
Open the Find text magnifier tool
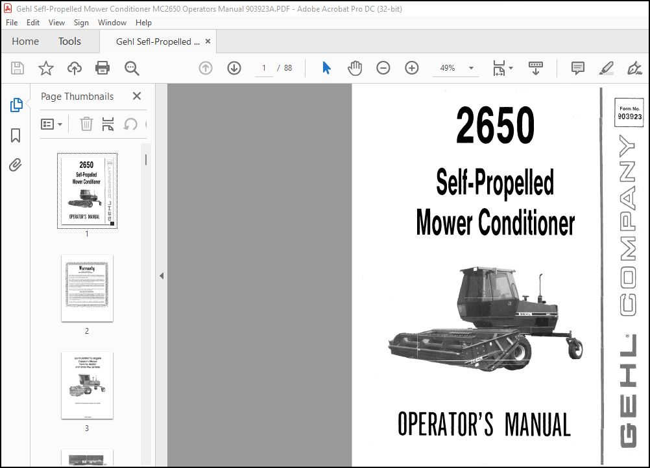pos(132,68)
